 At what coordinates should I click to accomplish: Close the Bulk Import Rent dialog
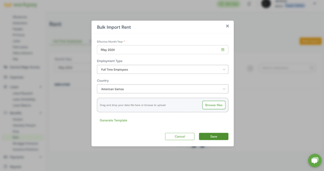coord(227,26)
